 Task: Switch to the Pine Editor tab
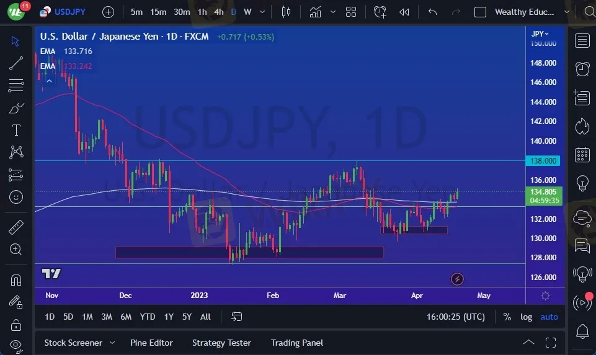click(x=151, y=343)
